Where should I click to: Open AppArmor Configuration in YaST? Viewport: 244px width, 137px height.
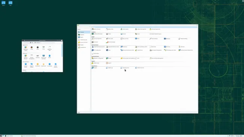98,58
